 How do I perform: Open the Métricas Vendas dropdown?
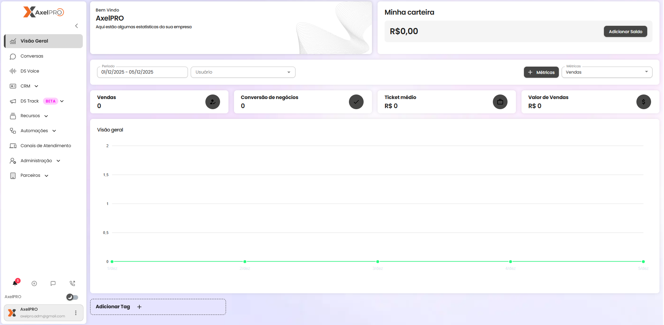(607, 72)
